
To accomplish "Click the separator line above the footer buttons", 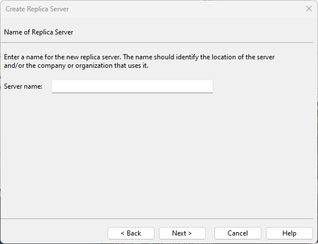I will [x=157, y=219].
